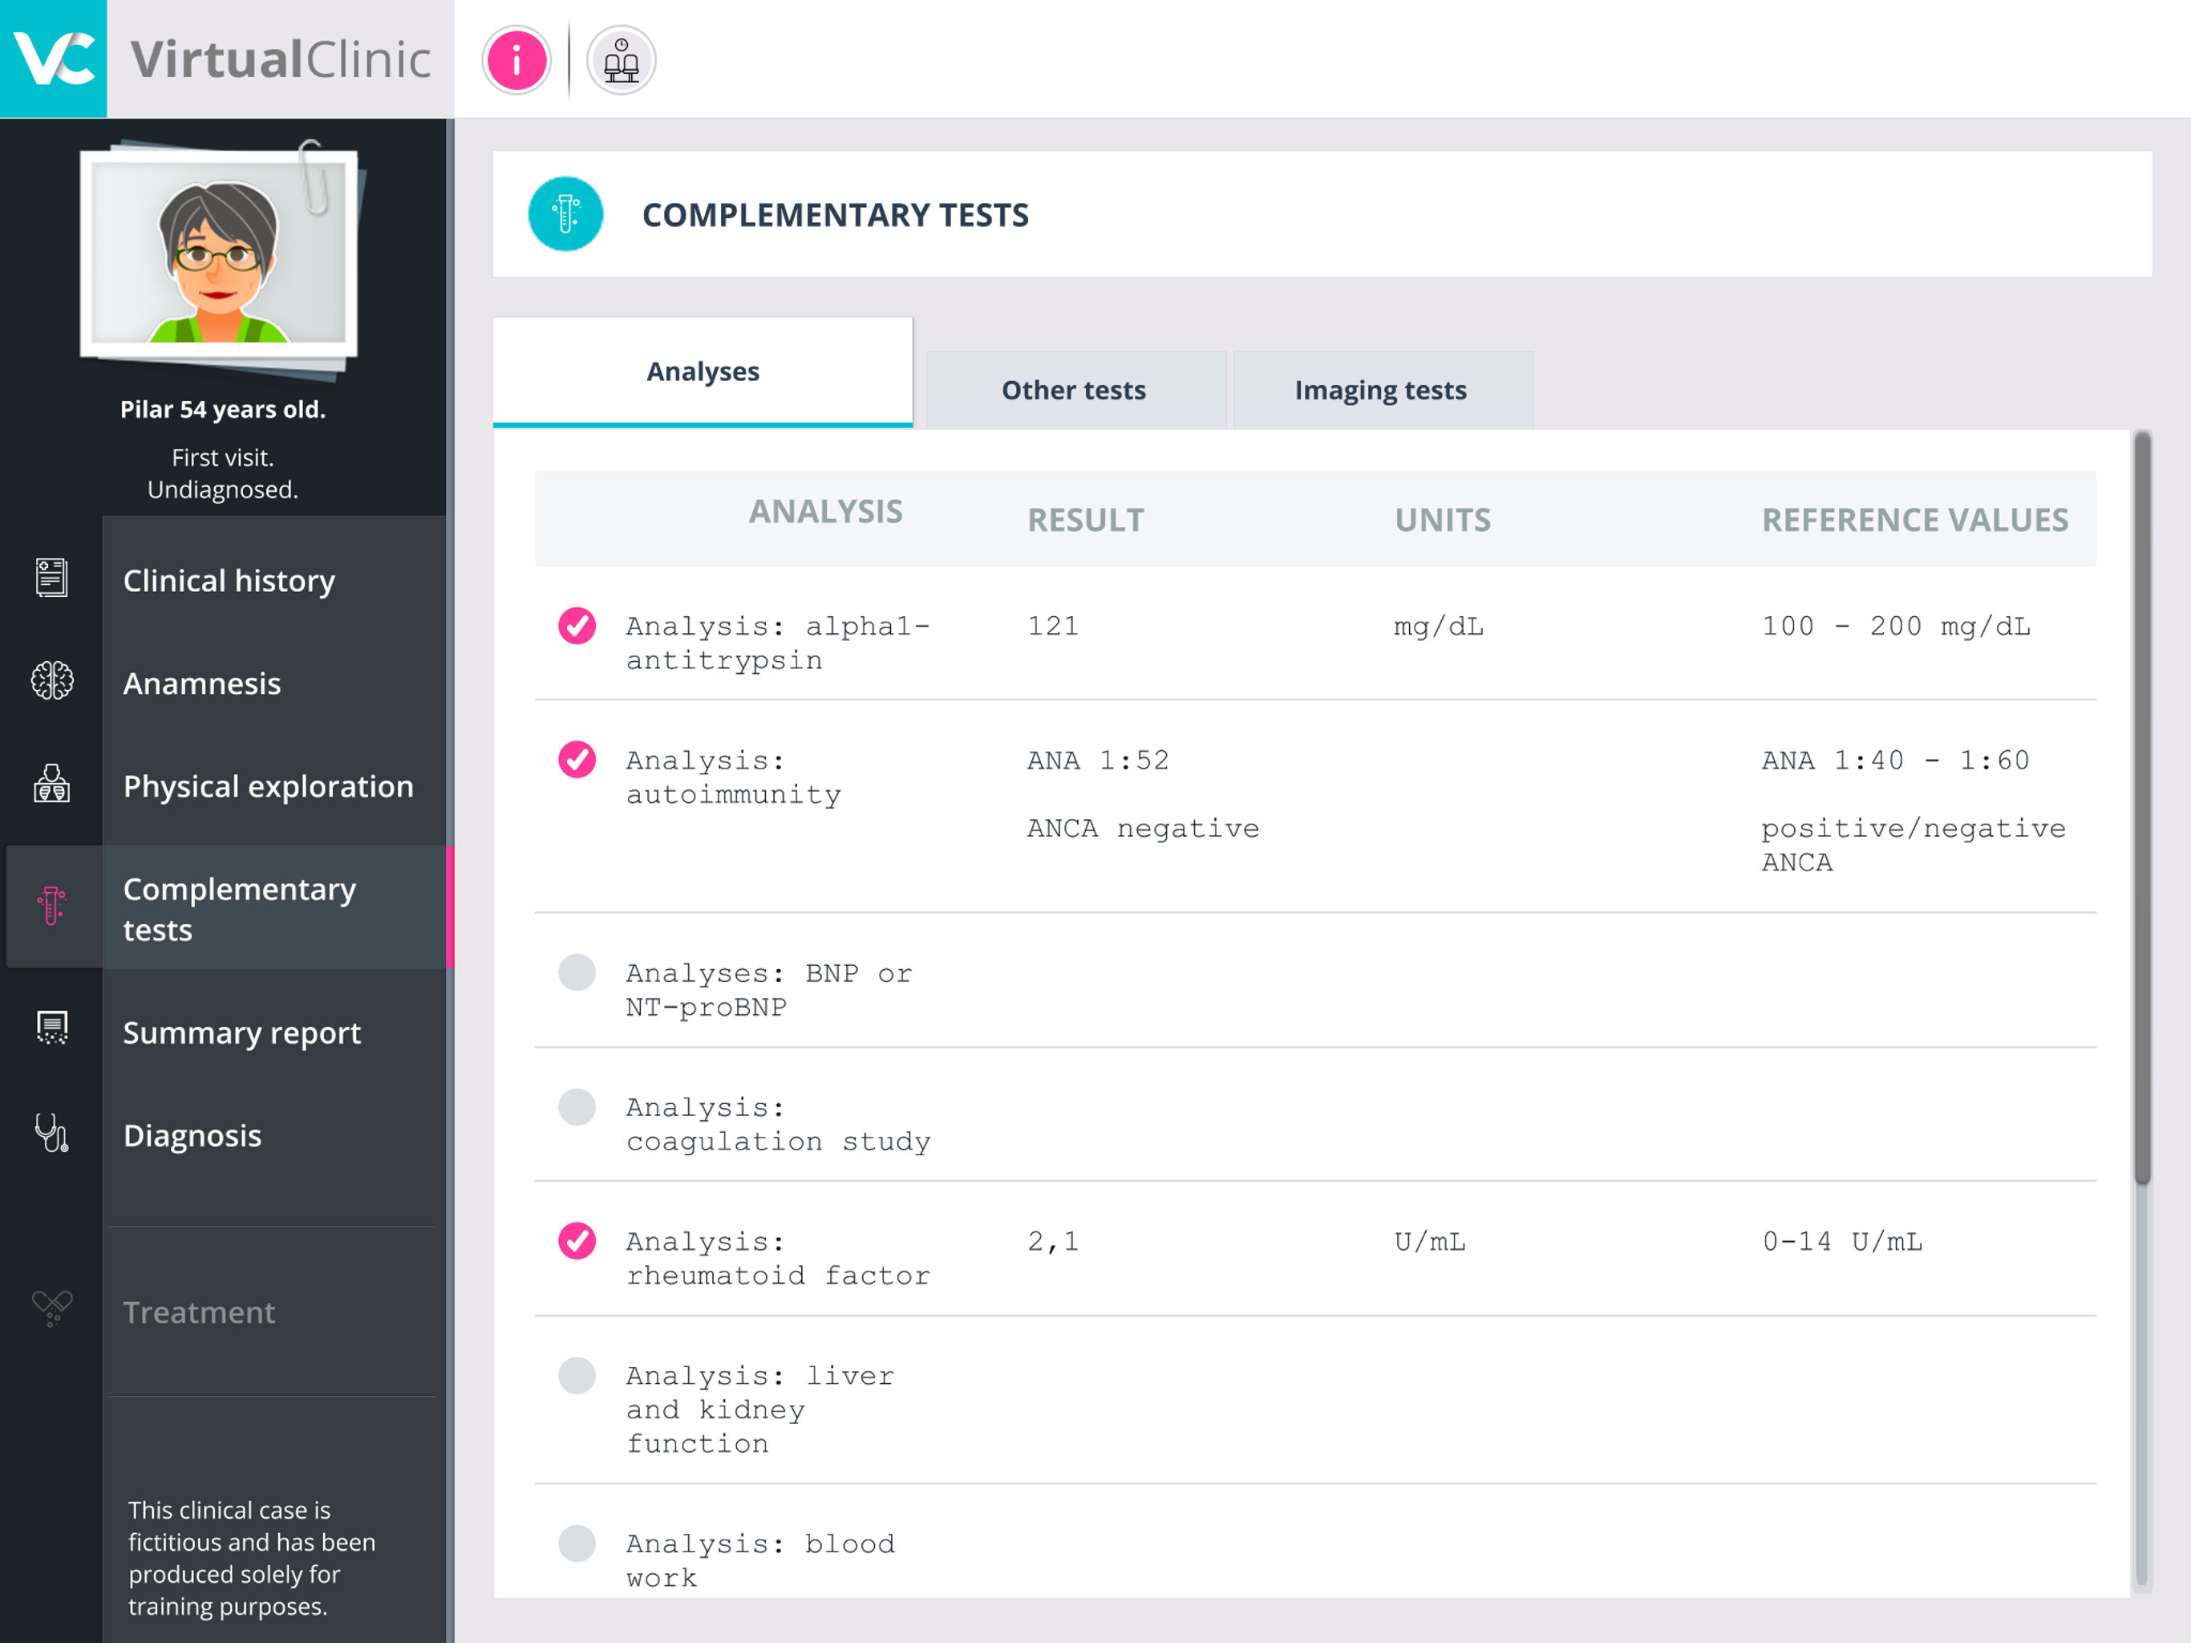2191x1643 pixels.
Task: Toggle the rheumatoid factor analysis checkbox
Action: (577, 1240)
